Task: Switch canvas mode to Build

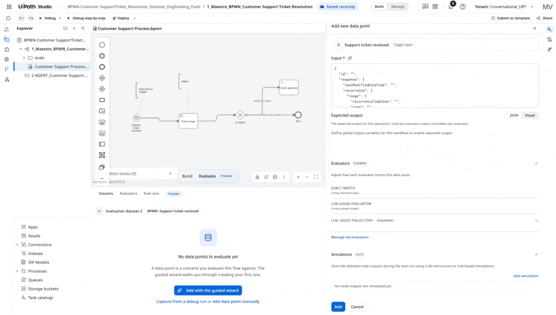Action: (x=187, y=176)
